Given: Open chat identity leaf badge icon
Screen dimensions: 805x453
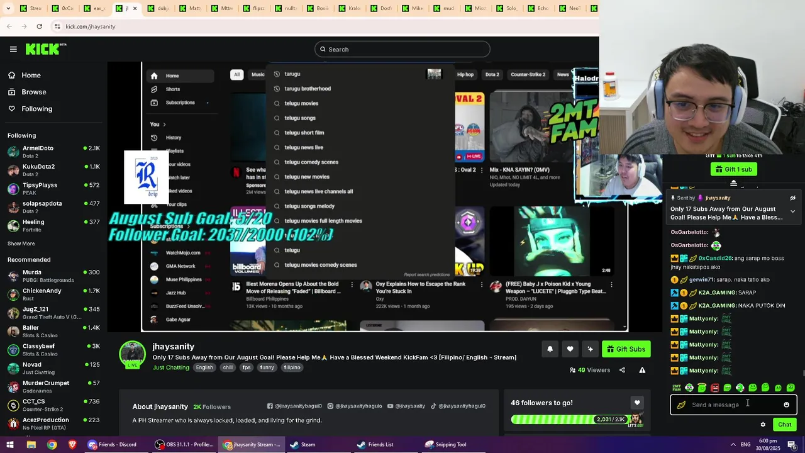Looking at the screenshot, I should click(x=681, y=405).
